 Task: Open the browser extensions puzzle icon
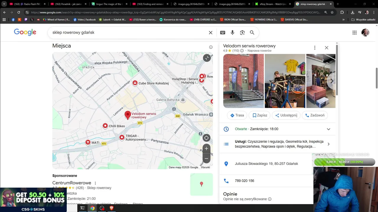(x=342, y=12)
